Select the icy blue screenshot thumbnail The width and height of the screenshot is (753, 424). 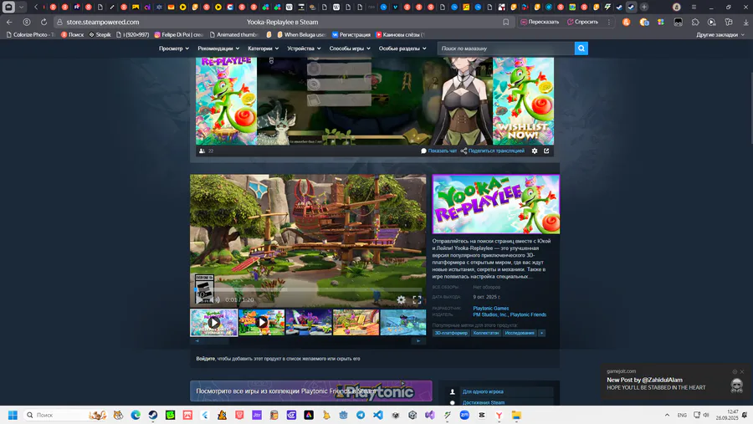pyautogui.click(x=403, y=322)
